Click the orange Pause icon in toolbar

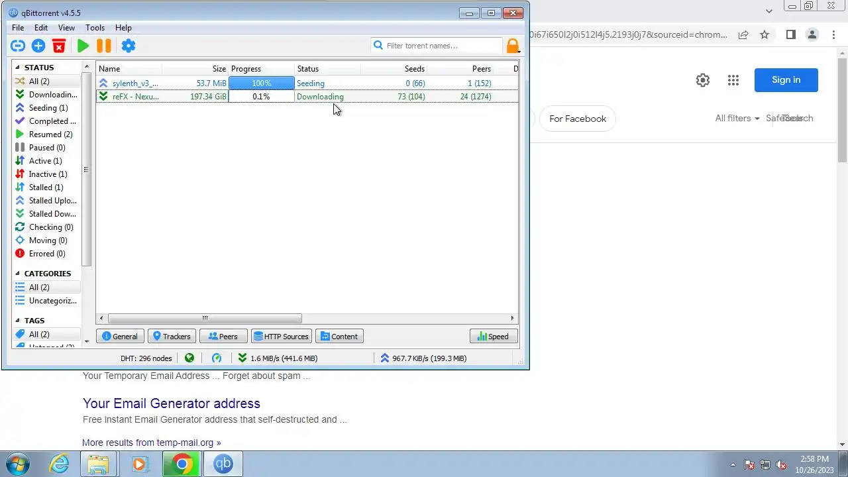click(104, 46)
